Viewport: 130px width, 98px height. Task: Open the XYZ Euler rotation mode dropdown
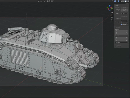pyautogui.click(x=122, y=42)
